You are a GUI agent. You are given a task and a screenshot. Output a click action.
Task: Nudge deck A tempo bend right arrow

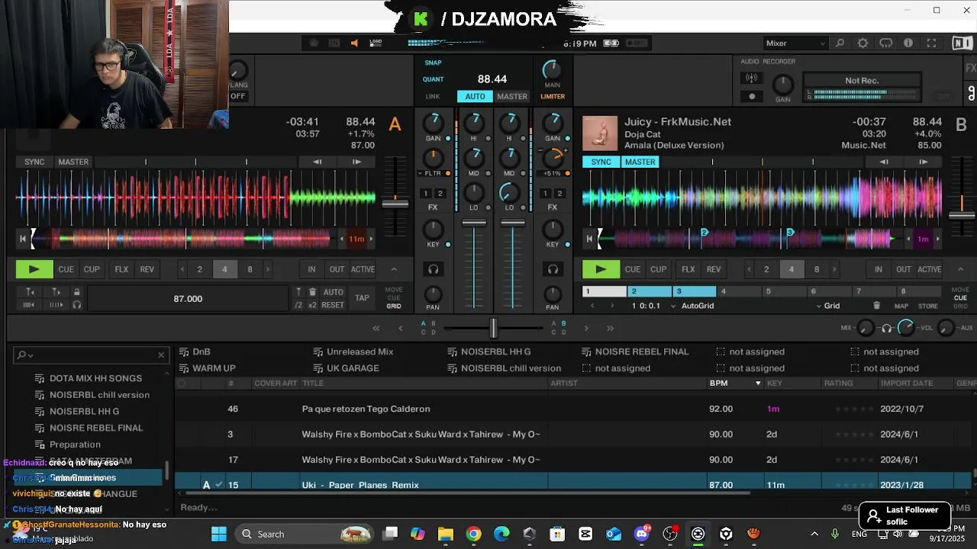point(356,162)
